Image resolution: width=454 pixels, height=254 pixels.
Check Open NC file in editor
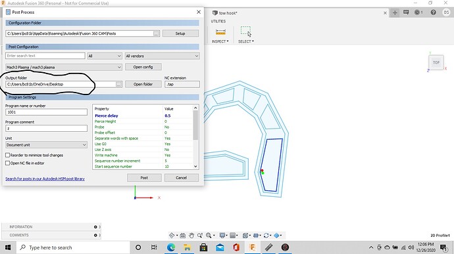click(x=7, y=163)
